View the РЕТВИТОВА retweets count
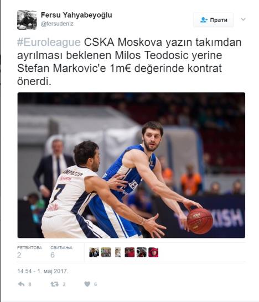This screenshot has width=259, height=302. (x=29, y=252)
